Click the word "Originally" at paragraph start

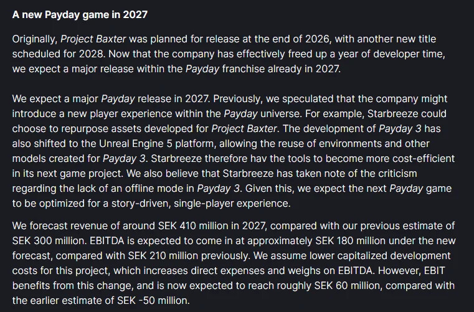tap(35, 39)
